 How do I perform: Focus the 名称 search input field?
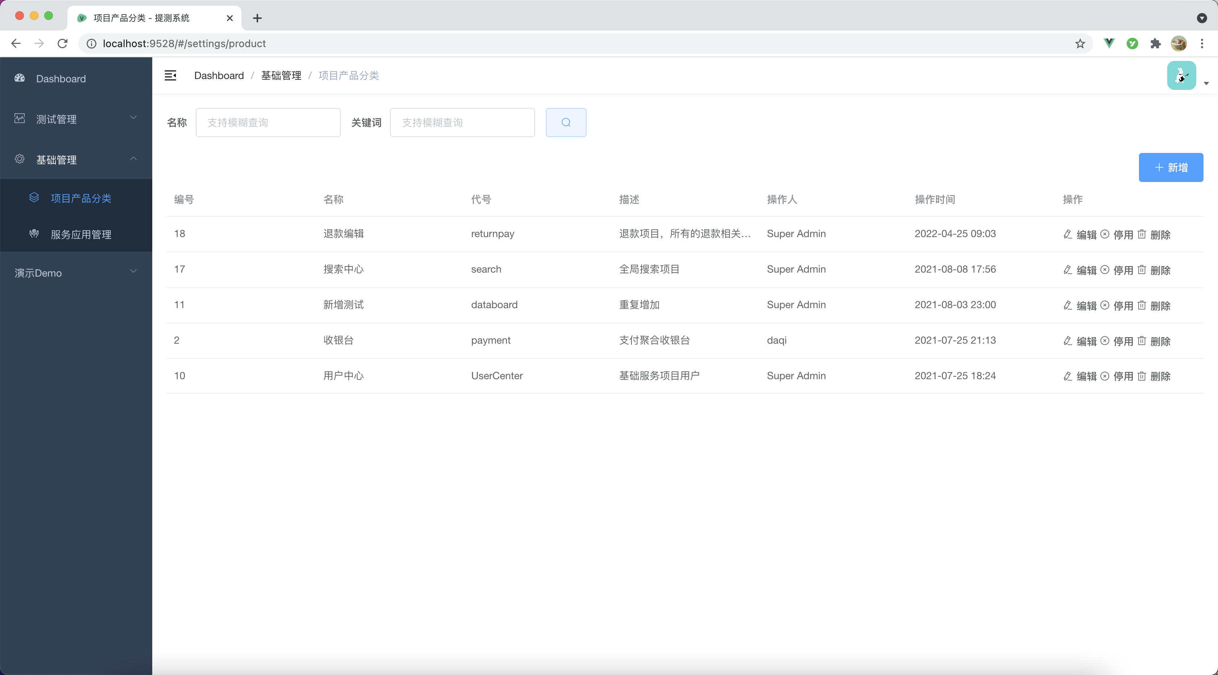[x=268, y=123]
